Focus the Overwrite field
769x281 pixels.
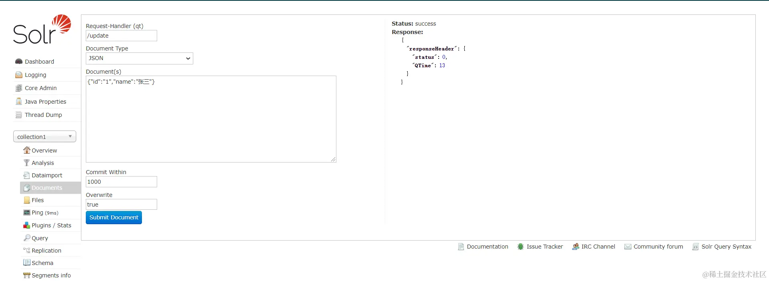coord(121,205)
